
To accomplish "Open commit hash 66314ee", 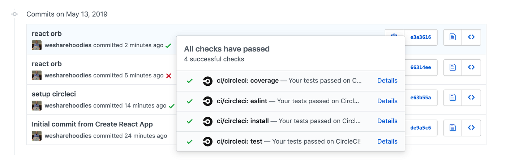I will tap(421, 67).
